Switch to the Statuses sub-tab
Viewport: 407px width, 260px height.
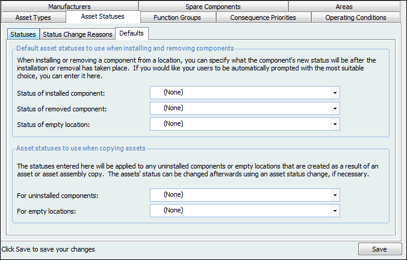coord(23,34)
